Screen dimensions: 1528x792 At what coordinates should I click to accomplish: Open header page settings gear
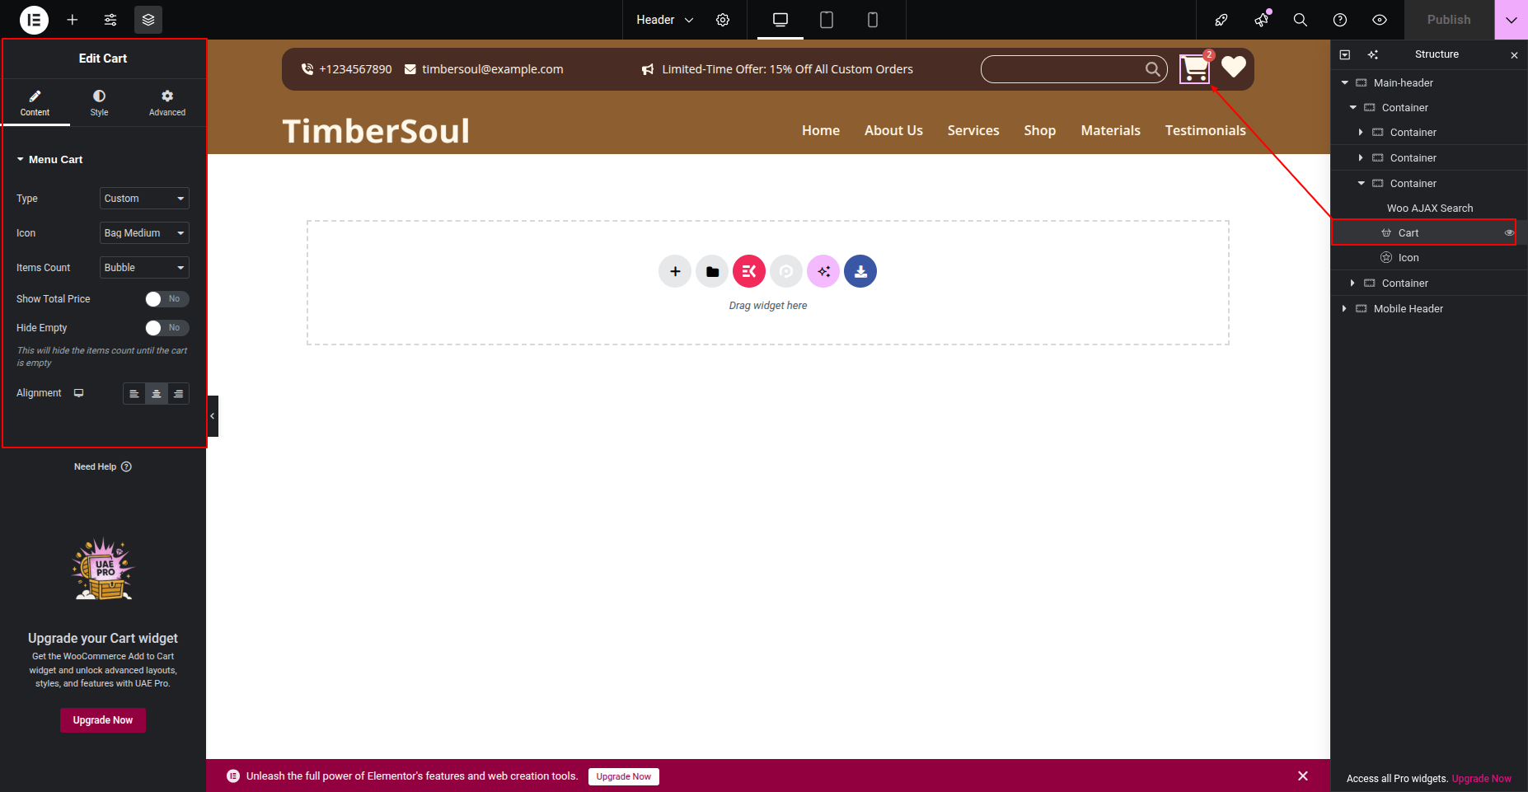pyautogui.click(x=723, y=20)
